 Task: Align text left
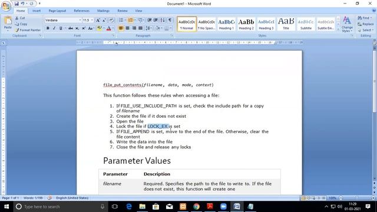(121, 28)
